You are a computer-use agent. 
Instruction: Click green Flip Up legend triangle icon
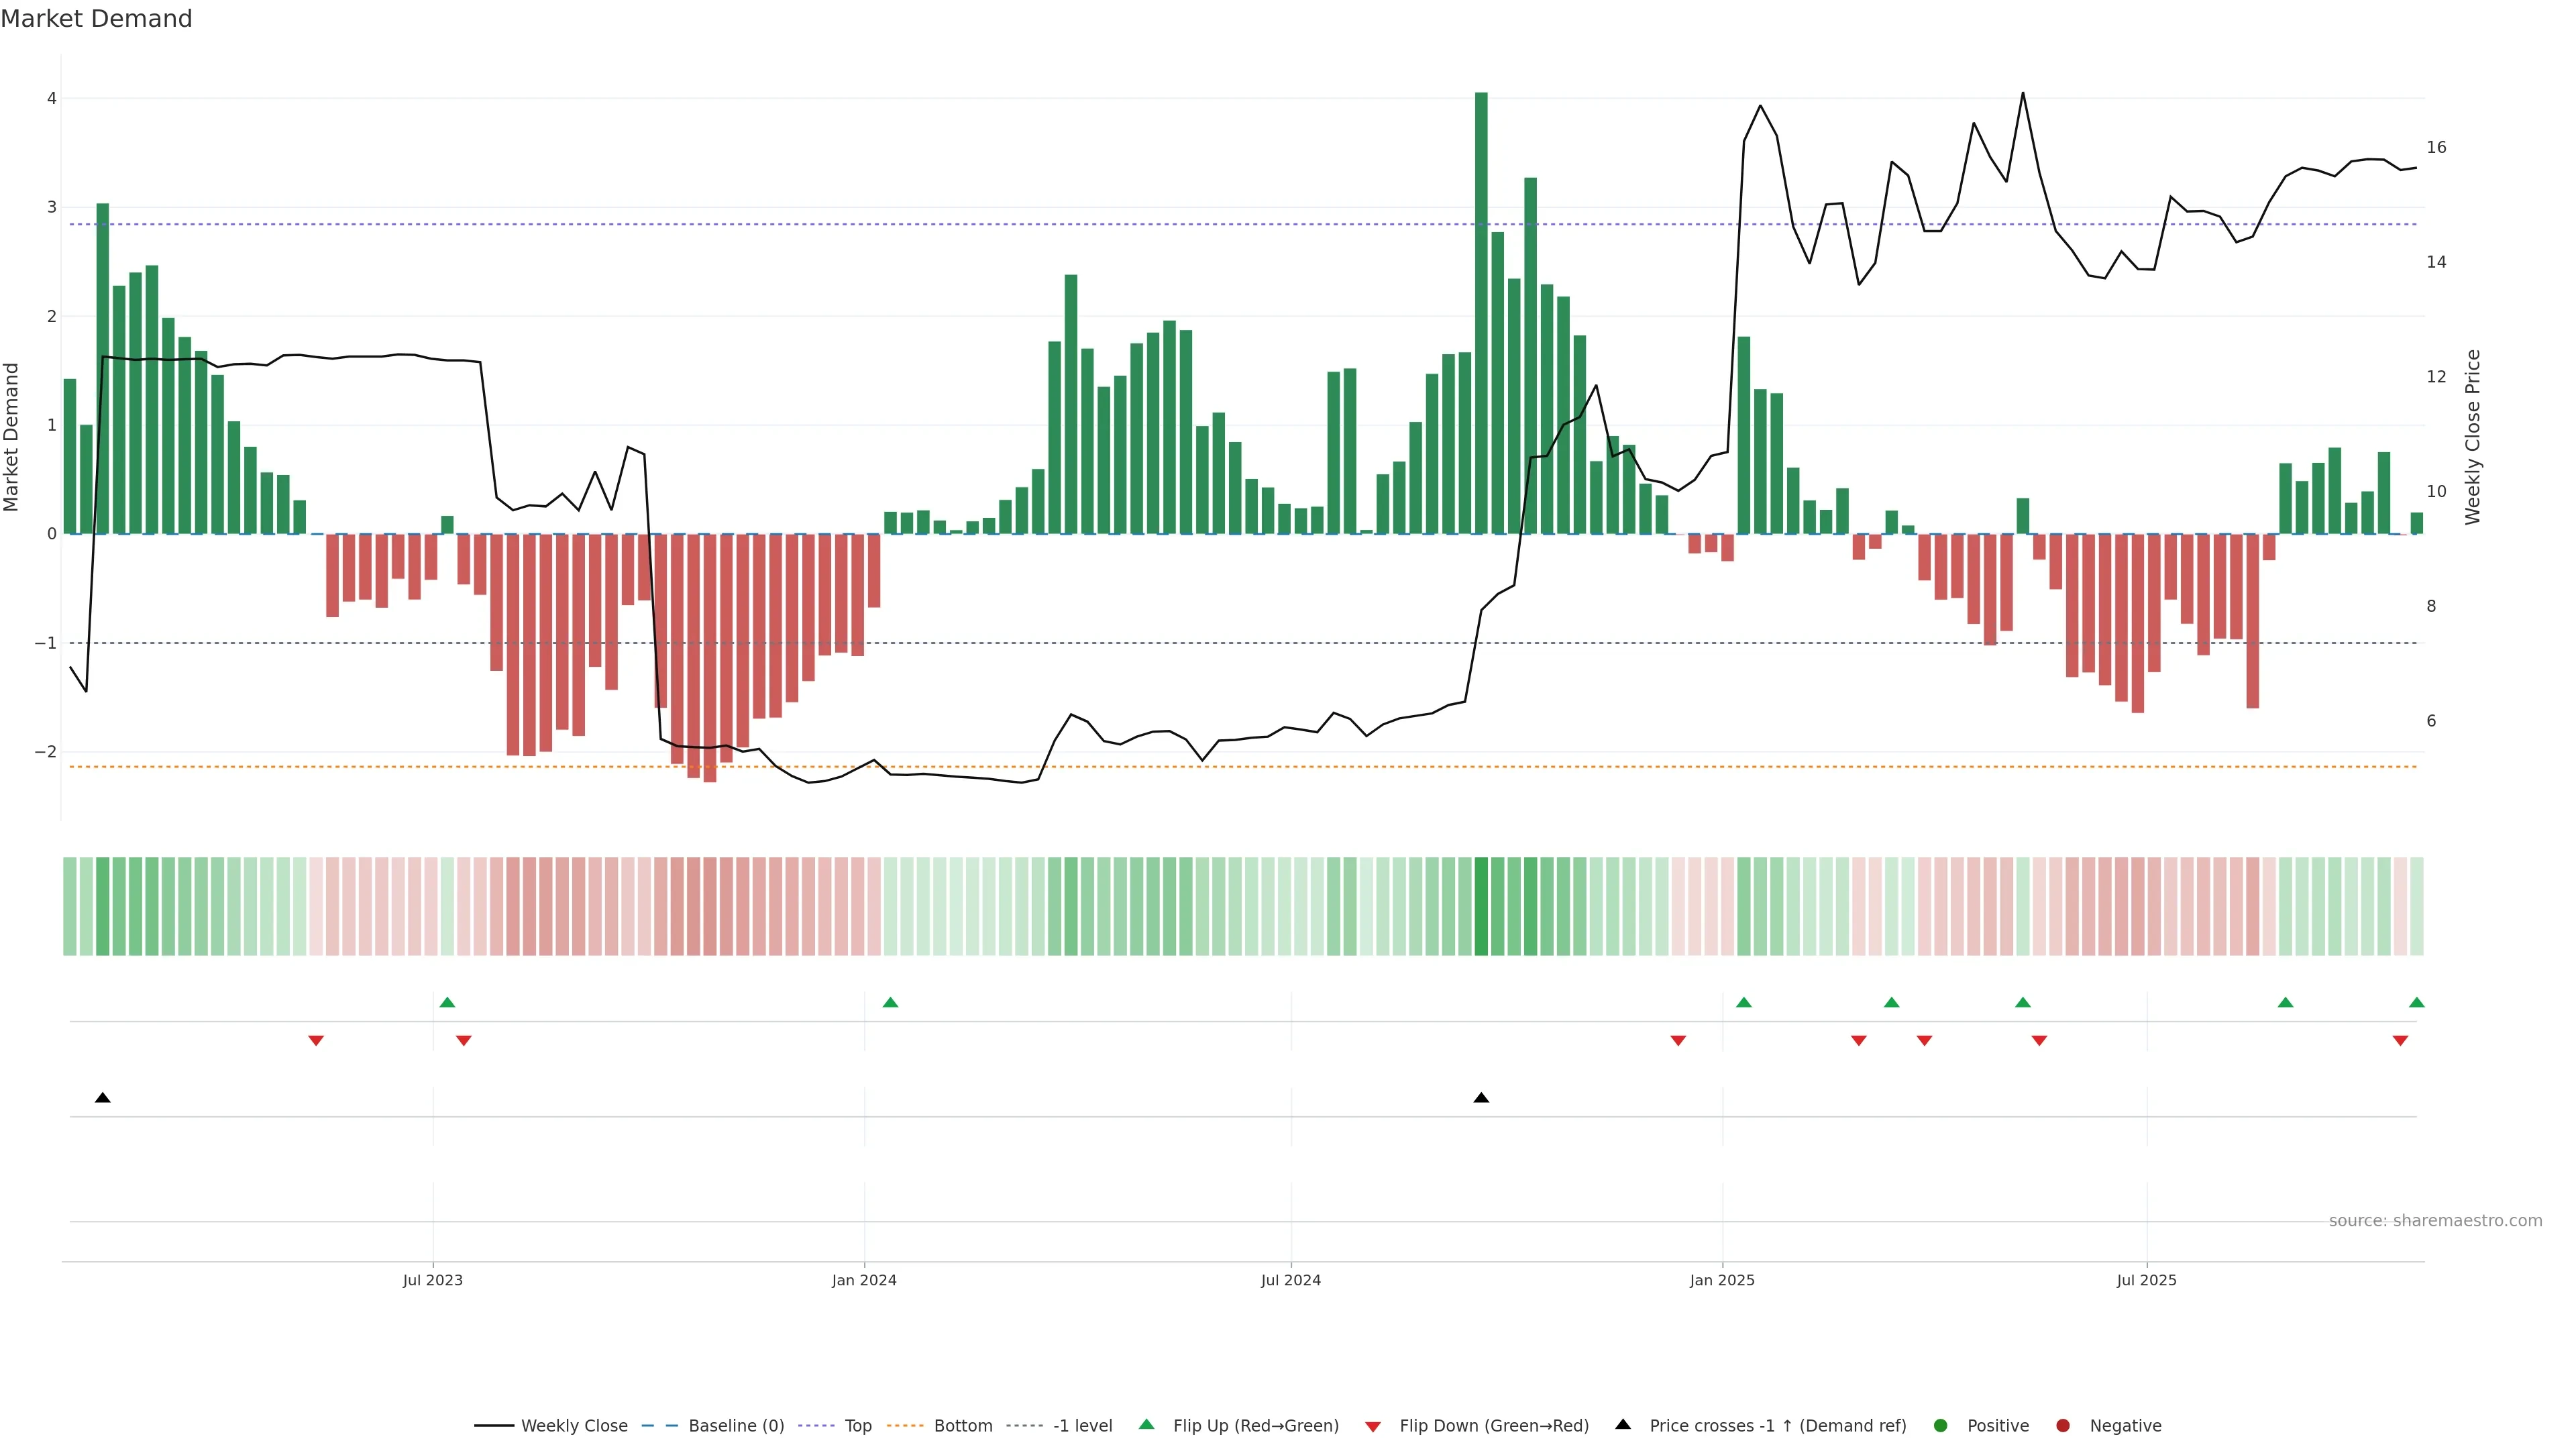[x=1147, y=1425]
